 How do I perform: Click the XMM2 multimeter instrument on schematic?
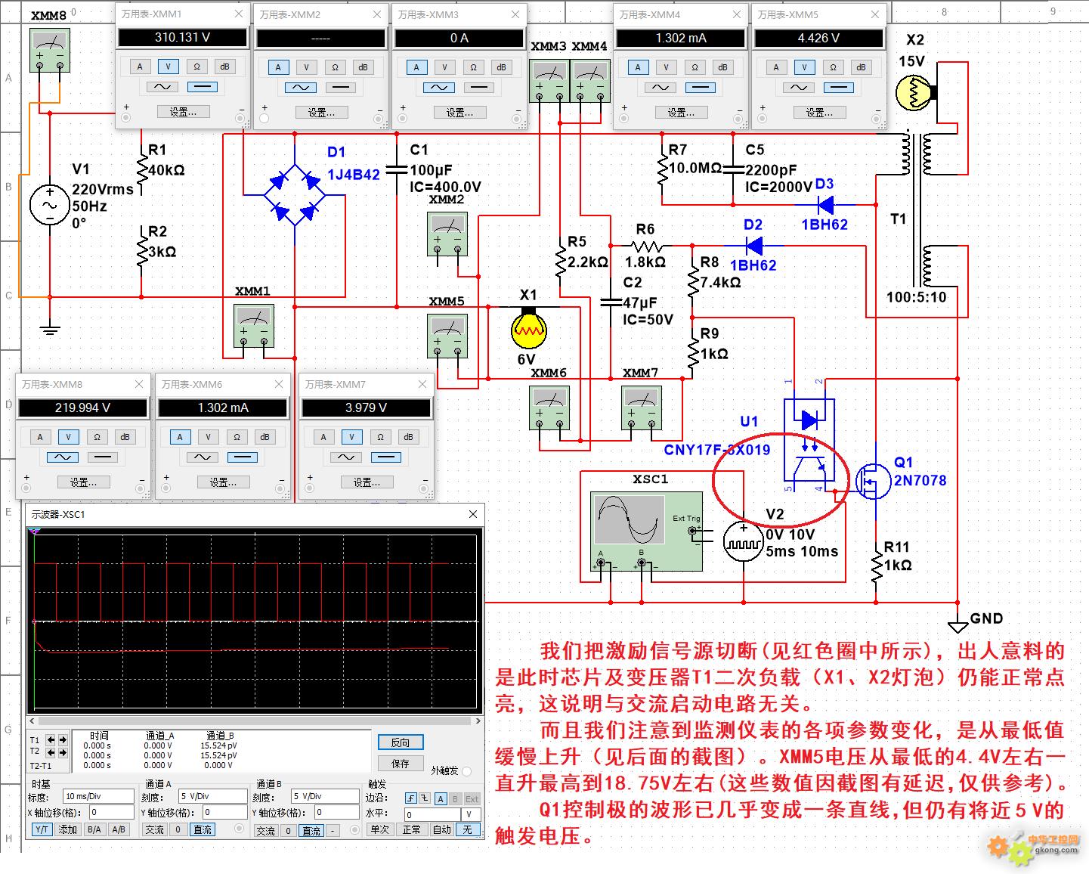pyautogui.click(x=447, y=234)
